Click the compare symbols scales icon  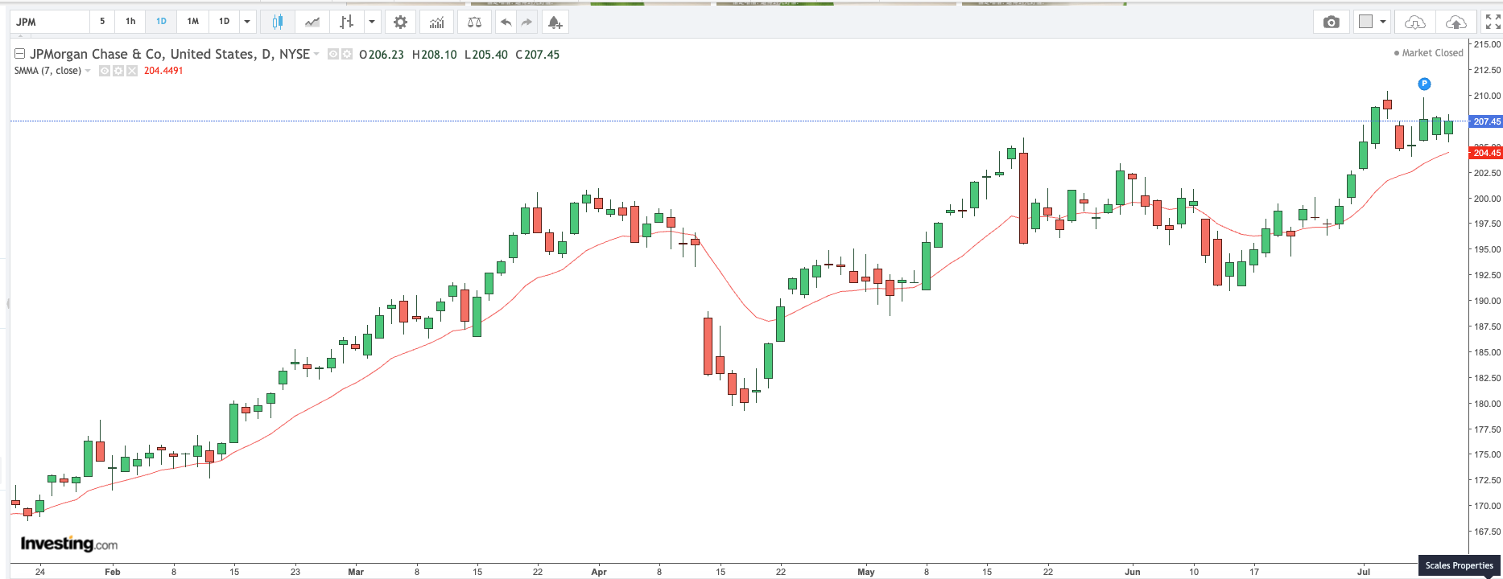pos(474,22)
